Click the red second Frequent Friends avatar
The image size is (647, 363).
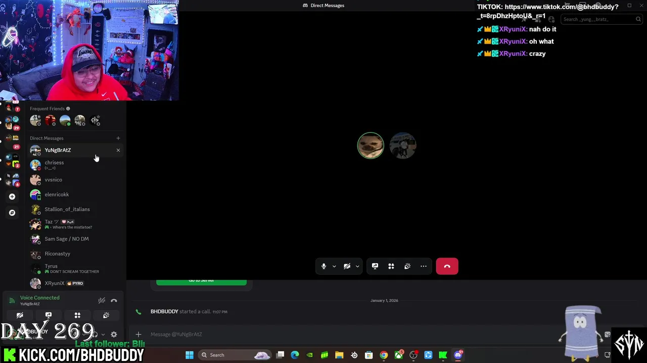click(x=50, y=120)
